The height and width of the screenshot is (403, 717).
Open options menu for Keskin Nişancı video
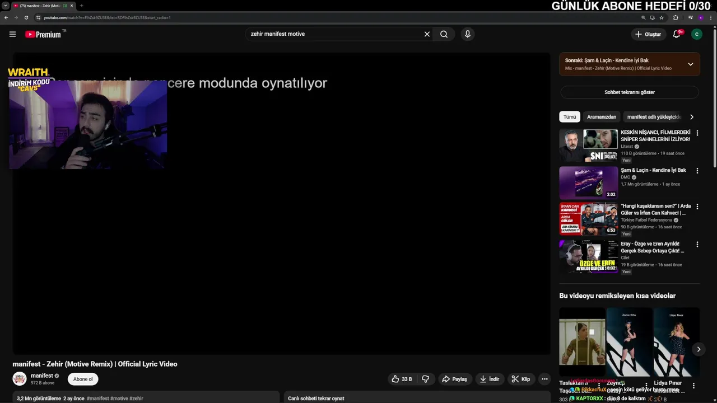point(697,133)
